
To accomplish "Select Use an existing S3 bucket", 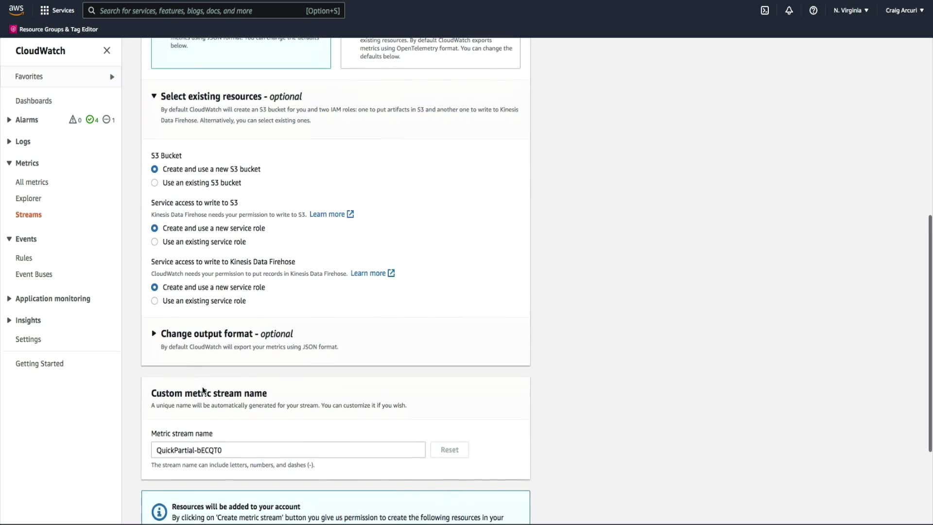I will pos(155,183).
